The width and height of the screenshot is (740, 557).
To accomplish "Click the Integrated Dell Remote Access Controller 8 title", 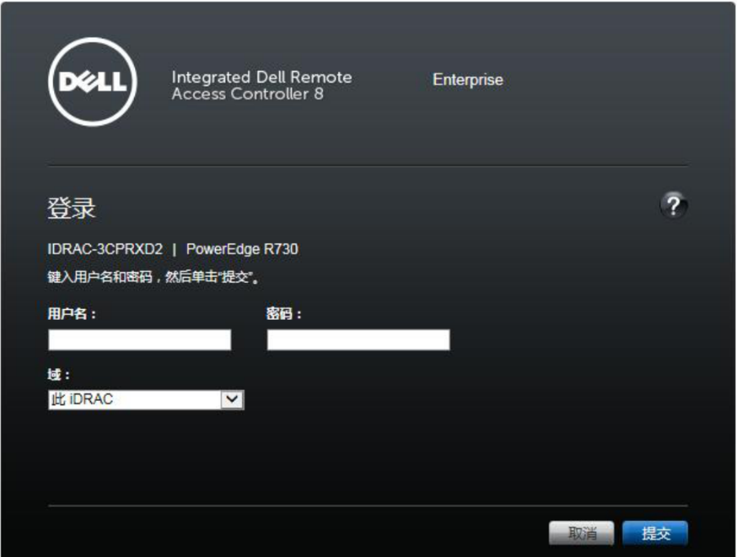I will [262, 85].
